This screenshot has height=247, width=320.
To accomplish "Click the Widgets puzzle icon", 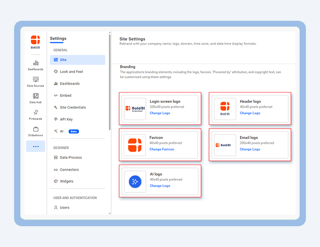I will tap(56, 181).
